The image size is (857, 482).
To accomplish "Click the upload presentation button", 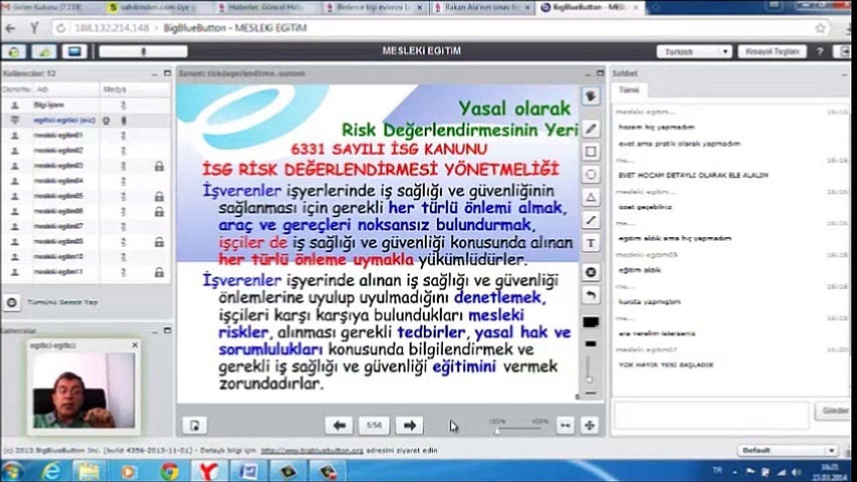I will pos(194,425).
